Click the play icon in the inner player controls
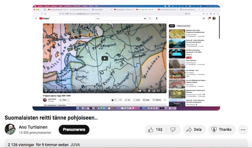The image size is (252, 148). (x=46, y=91)
